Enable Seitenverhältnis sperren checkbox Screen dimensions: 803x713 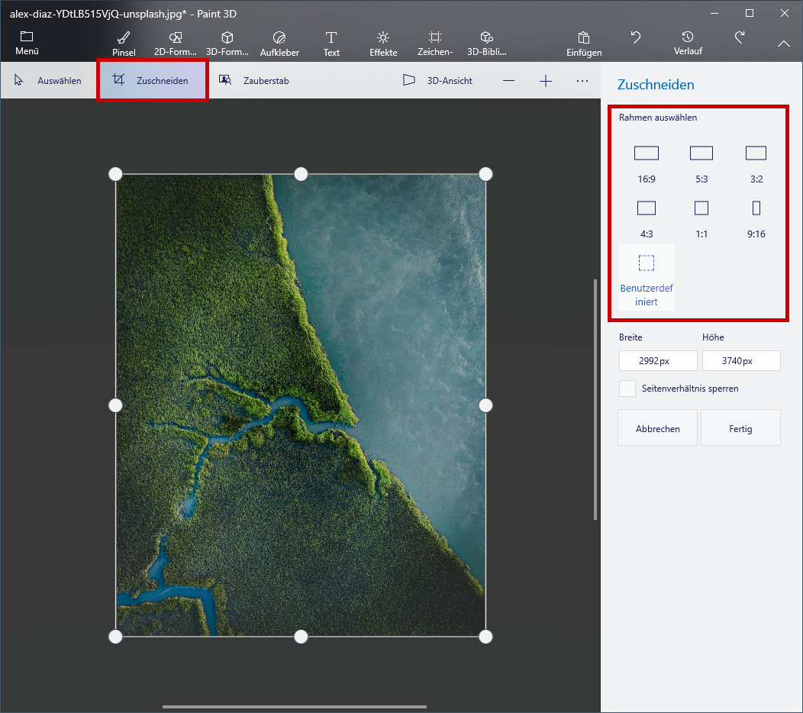click(x=627, y=389)
